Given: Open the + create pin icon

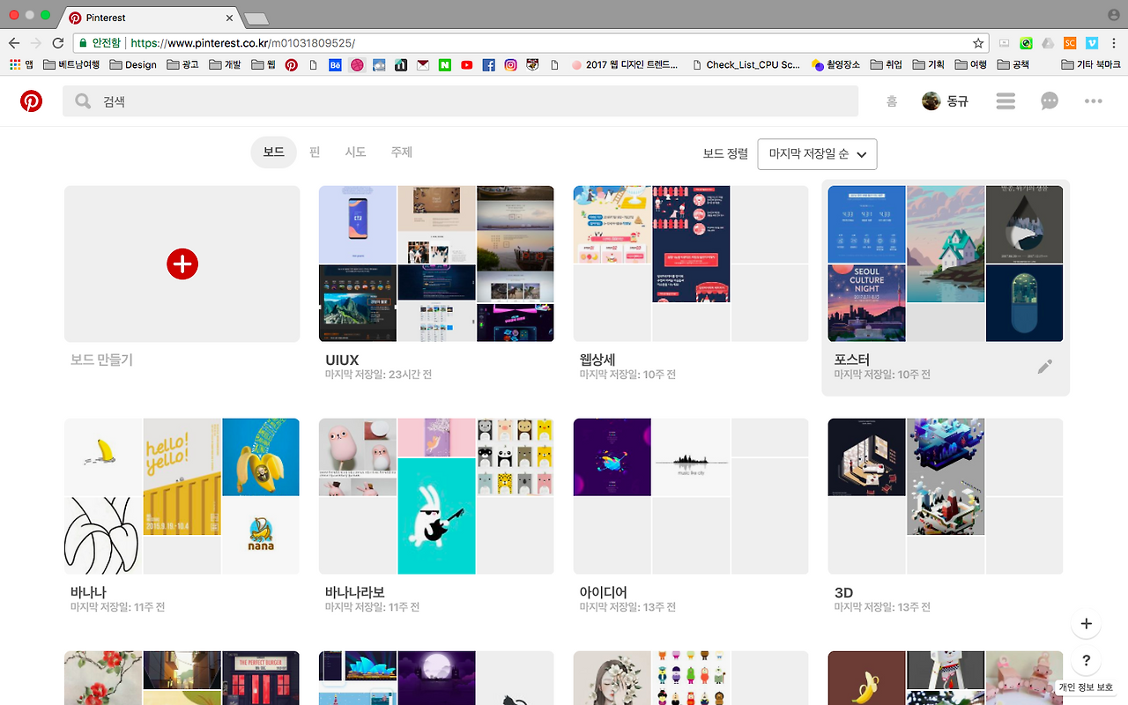Looking at the screenshot, I should (x=1086, y=623).
